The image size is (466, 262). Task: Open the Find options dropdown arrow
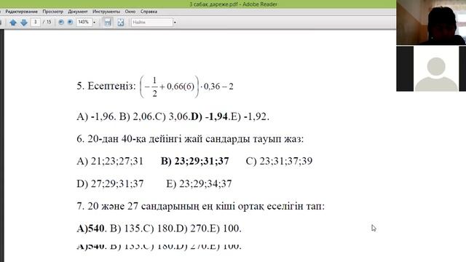click(x=175, y=23)
